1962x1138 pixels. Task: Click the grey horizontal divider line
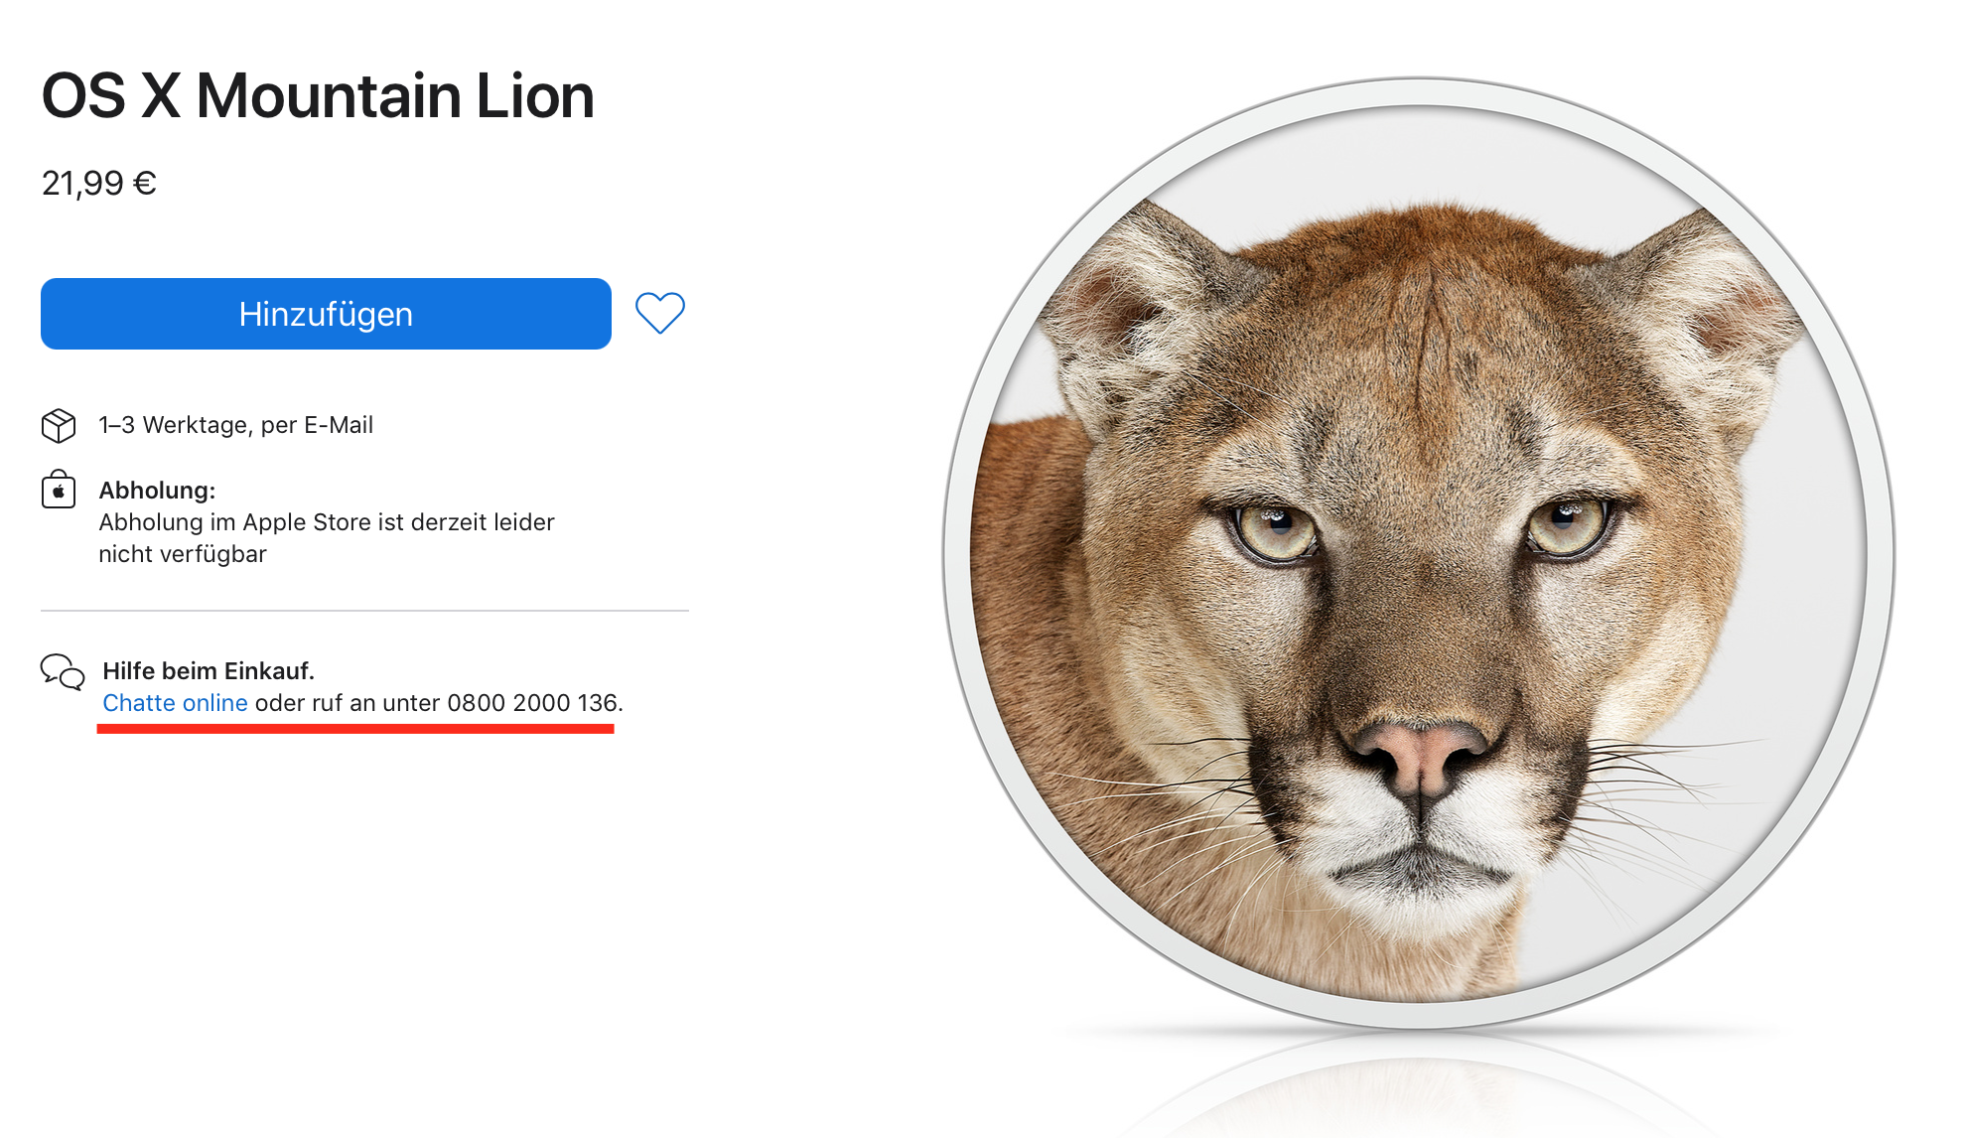click(x=364, y=611)
